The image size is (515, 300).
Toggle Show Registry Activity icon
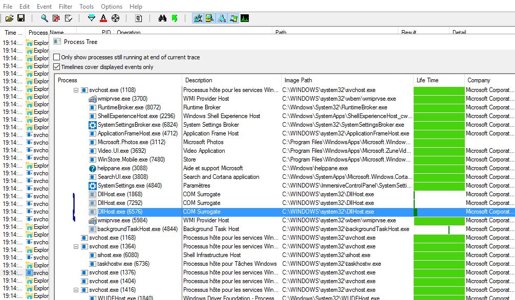click(x=198, y=18)
